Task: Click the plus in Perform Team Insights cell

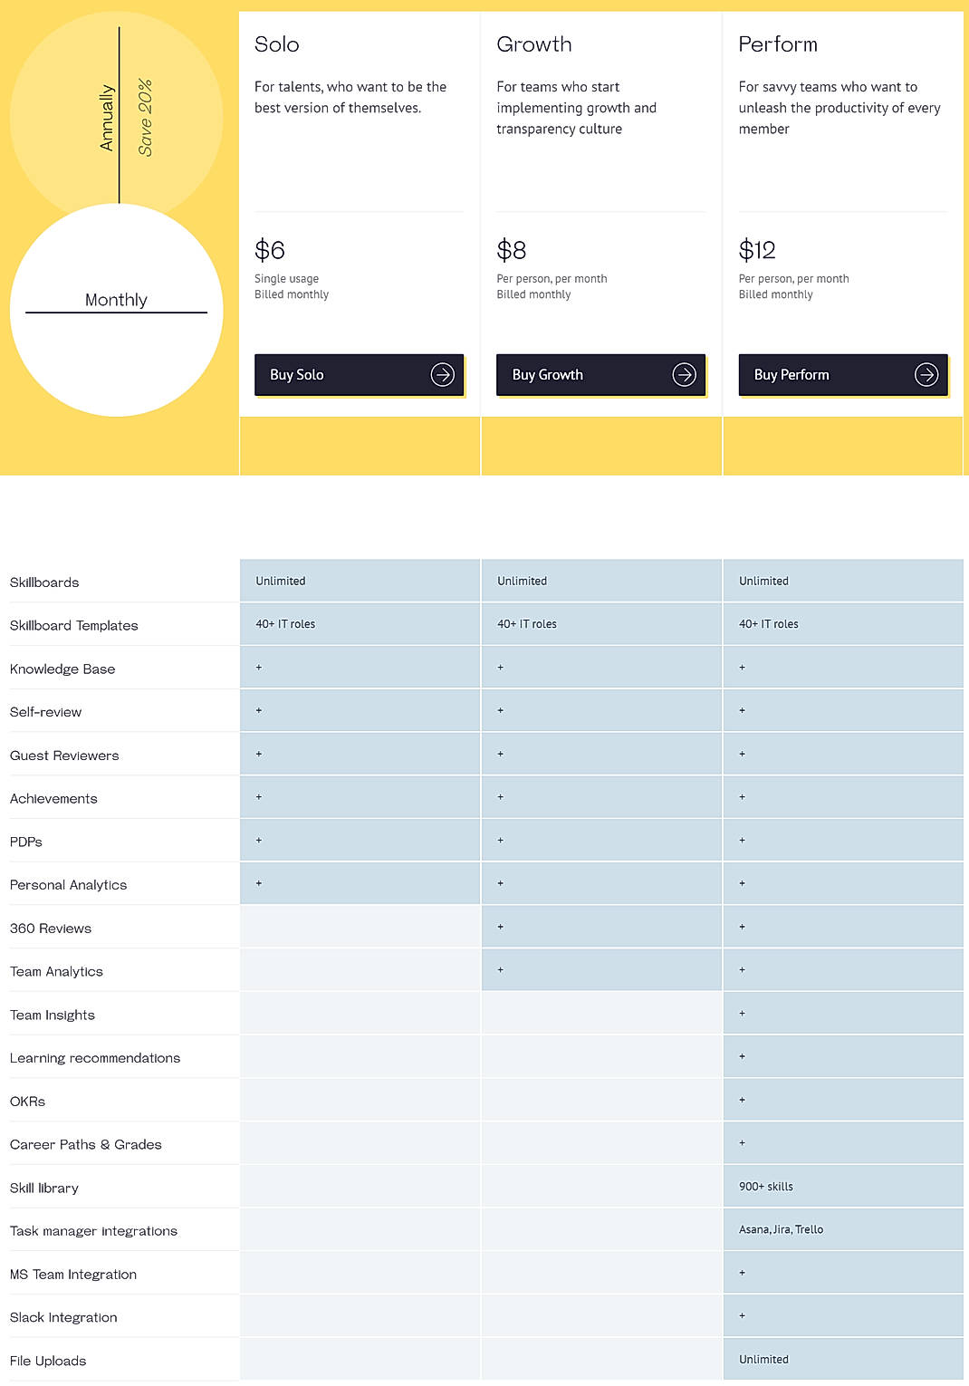Action: click(x=743, y=1014)
